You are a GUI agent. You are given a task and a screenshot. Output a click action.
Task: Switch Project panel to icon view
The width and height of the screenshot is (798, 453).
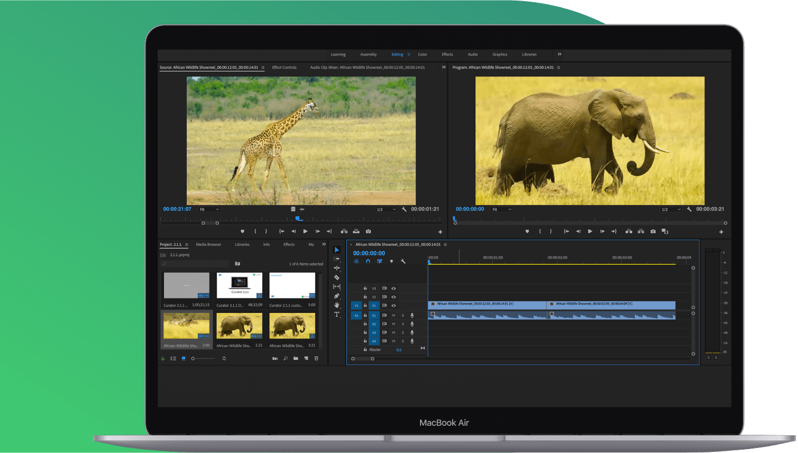(x=183, y=358)
